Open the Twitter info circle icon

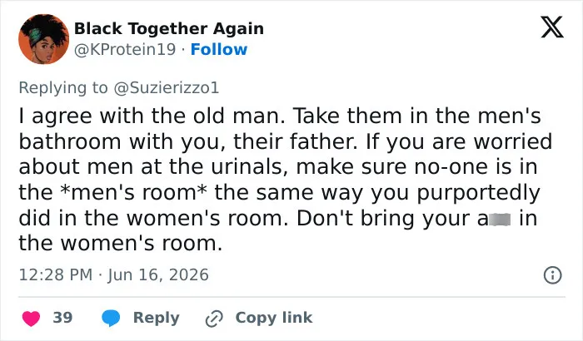pos(553,275)
